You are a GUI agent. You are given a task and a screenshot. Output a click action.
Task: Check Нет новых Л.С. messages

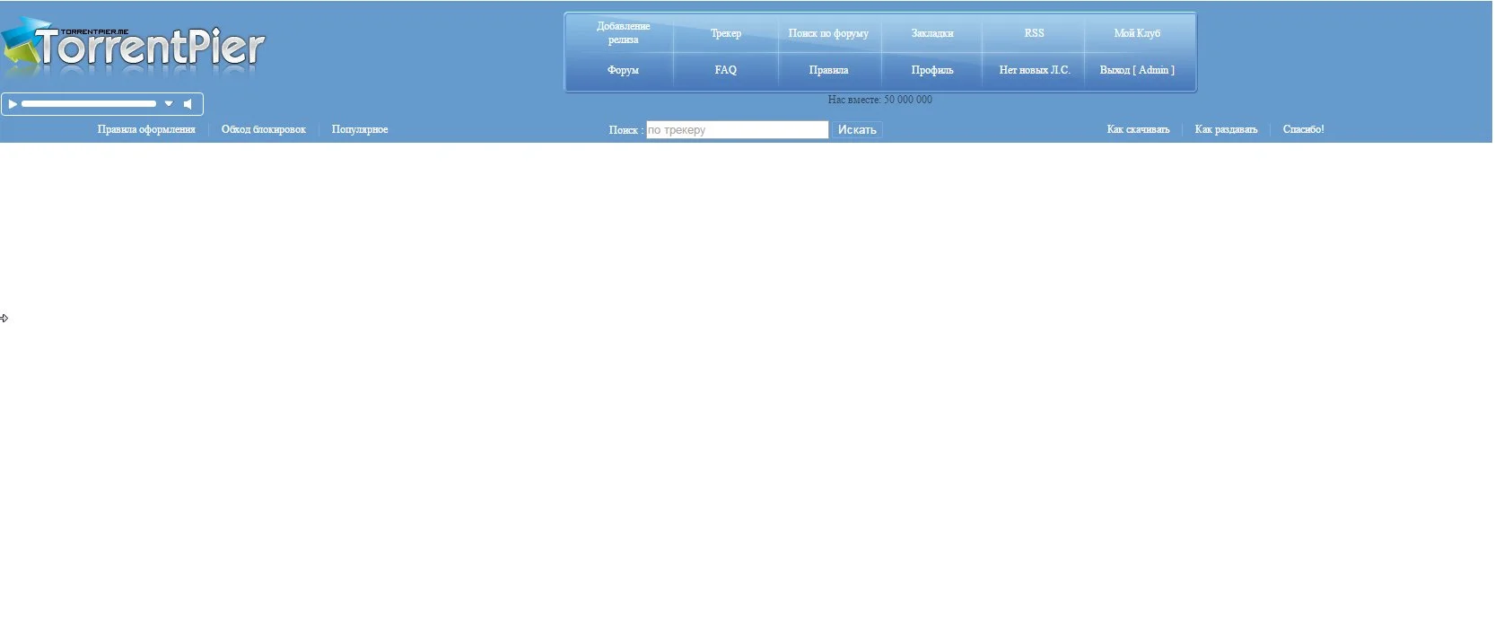(1035, 70)
